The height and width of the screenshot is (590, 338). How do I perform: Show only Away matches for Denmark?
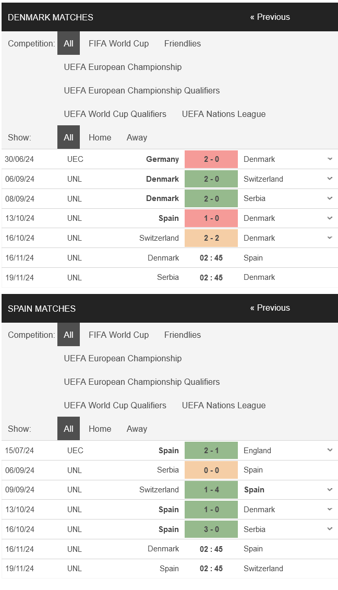point(137,138)
